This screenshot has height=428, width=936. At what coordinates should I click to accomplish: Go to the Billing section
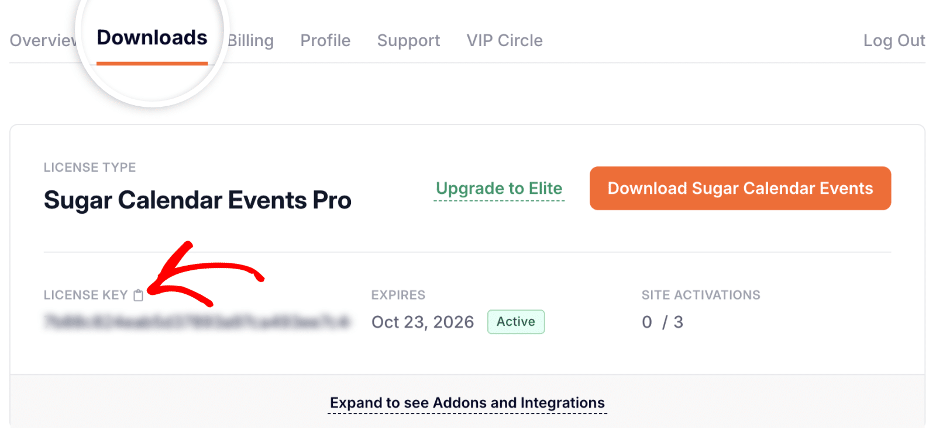pos(251,40)
